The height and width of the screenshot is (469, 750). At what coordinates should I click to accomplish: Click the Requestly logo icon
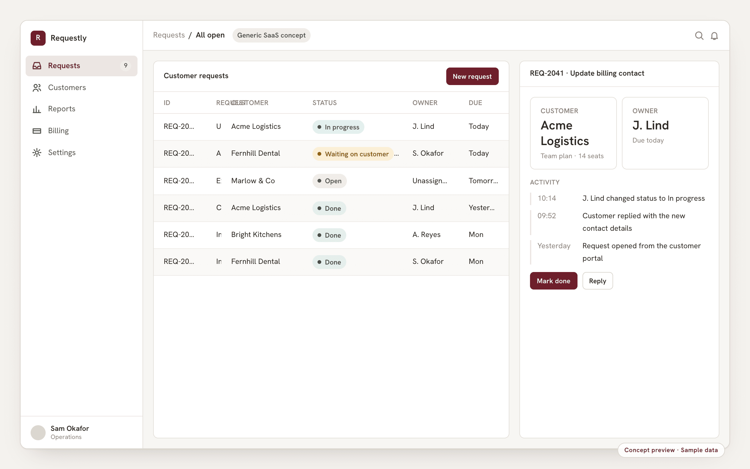pos(38,38)
